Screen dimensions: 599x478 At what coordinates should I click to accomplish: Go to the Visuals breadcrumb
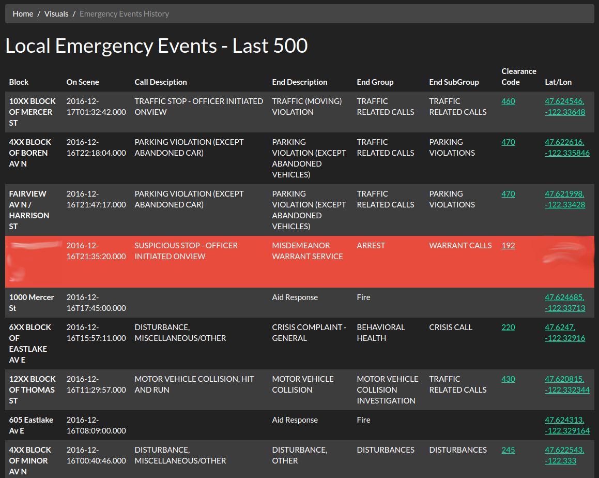tap(56, 14)
